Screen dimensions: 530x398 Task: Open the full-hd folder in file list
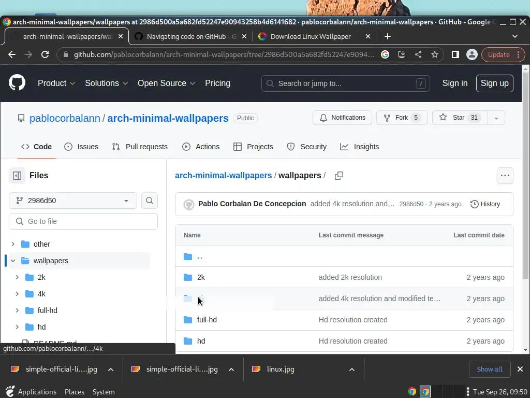(207, 319)
